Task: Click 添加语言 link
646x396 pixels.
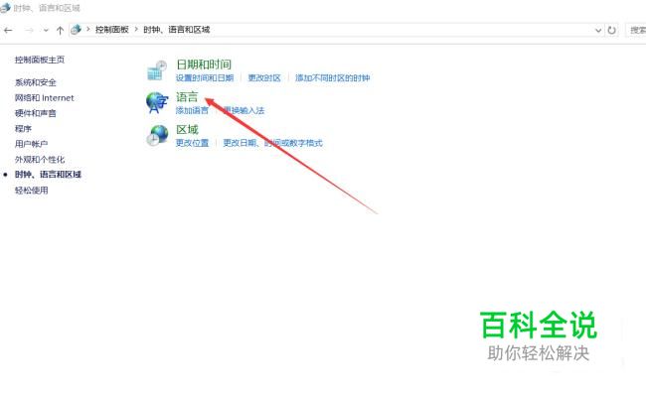Action: click(192, 110)
